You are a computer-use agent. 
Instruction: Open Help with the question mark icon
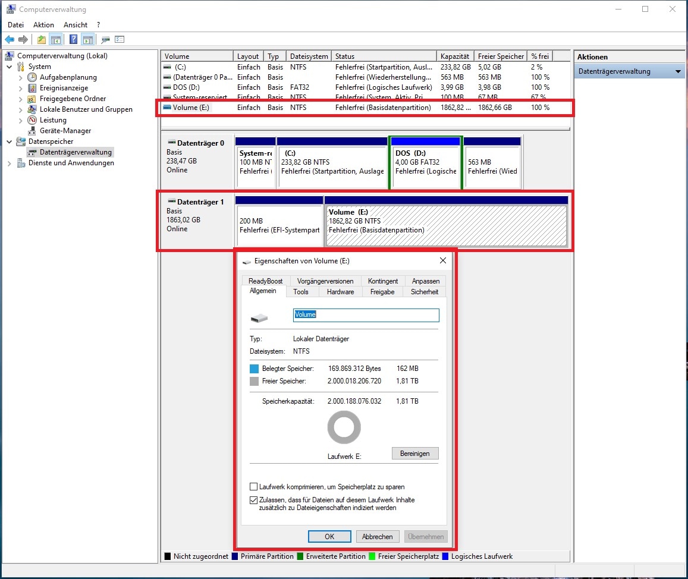pos(73,39)
